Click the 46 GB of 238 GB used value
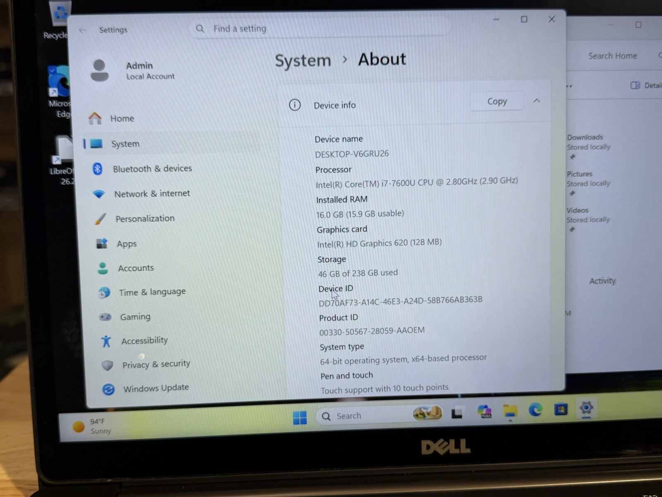 (x=357, y=273)
